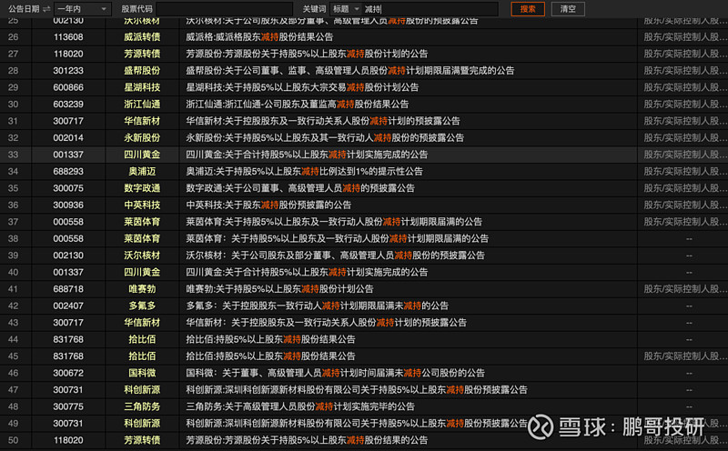The image size is (728, 451).
Task: Open the 威派格 减持股份结果公告 announcement
Action: 259,37
